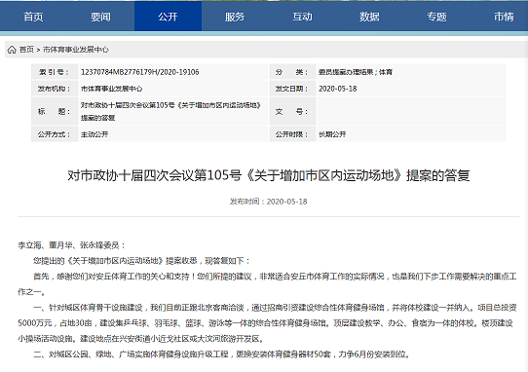Screen dimensions: 528x372
Task: Open the 市情 tab
Action: coord(504,17)
